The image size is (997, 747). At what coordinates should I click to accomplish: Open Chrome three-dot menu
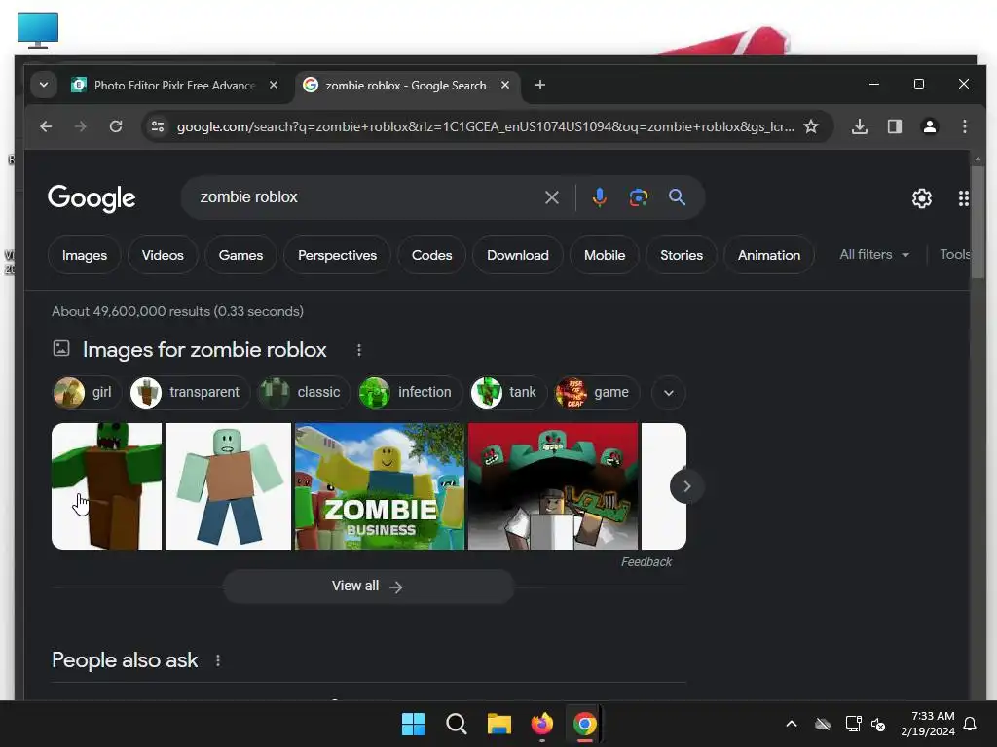pyautogui.click(x=965, y=126)
